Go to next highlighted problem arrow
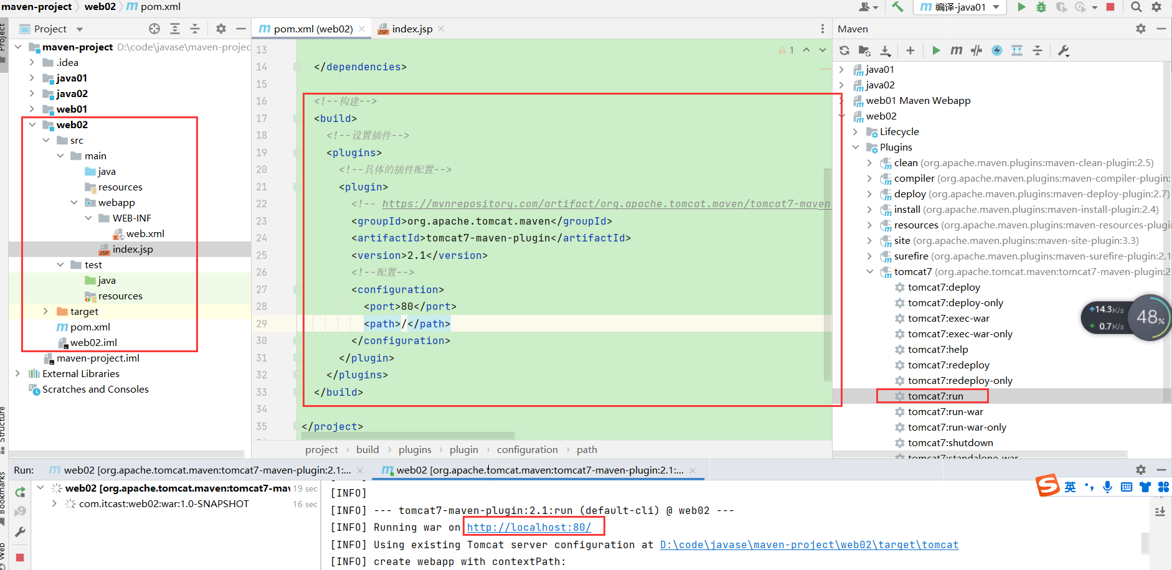This screenshot has width=1172, height=570. [823, 50]
